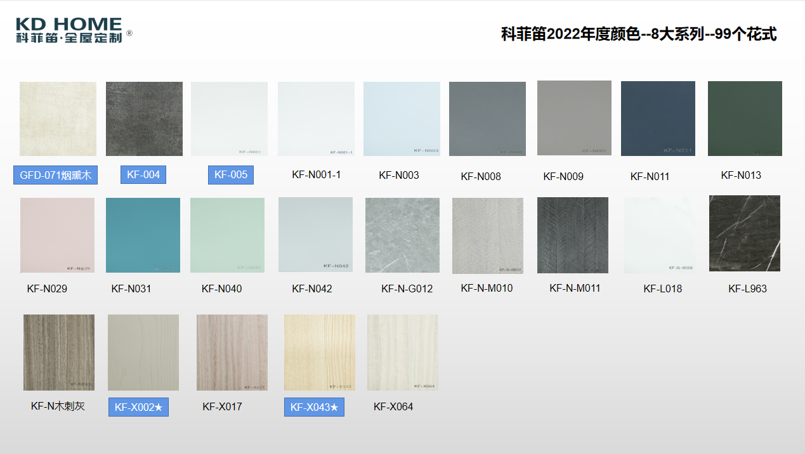Pick the navy blue swatch above KF-N011
This screenshot has width=805, height=454.
click(658, 119)
